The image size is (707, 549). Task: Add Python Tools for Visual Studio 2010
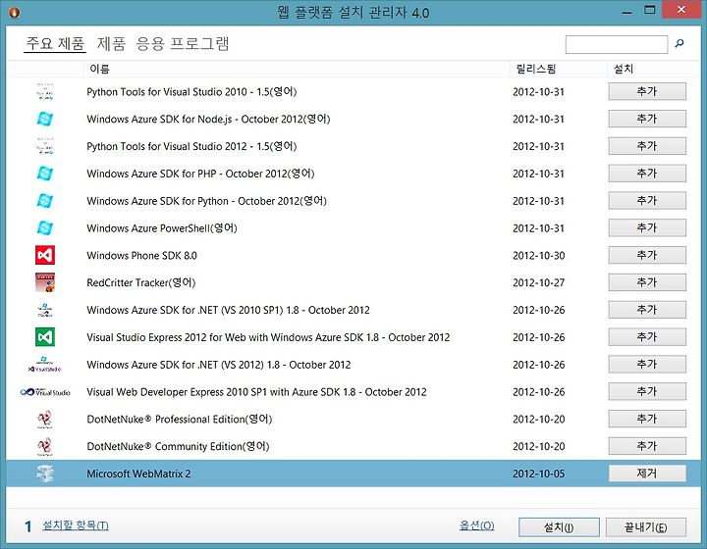click(x=647, y=91)
